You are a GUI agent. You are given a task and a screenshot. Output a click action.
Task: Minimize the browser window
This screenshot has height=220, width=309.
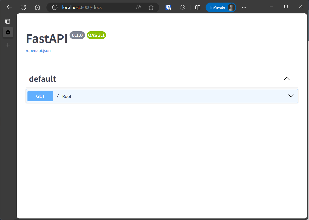[x=271, y=6]
